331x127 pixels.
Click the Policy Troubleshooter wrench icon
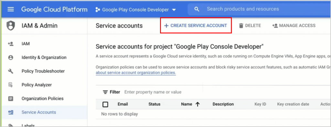[11, 71]
